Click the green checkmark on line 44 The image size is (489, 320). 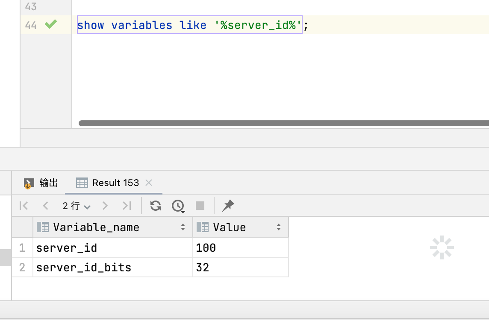(x=51, y=24)
